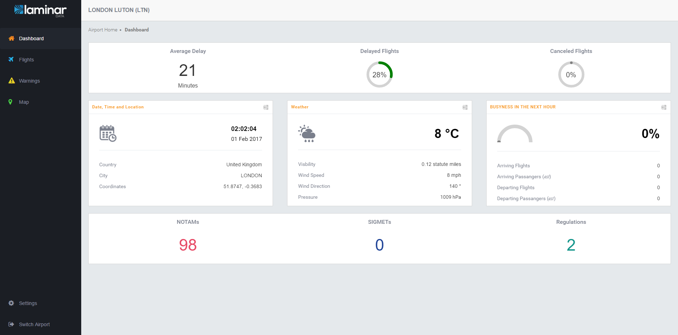The width and height of the screenshot is (678, 335).
Task: Click the rainy cloud weather icon
Action: pyautogui.click(x=307, y=133)
